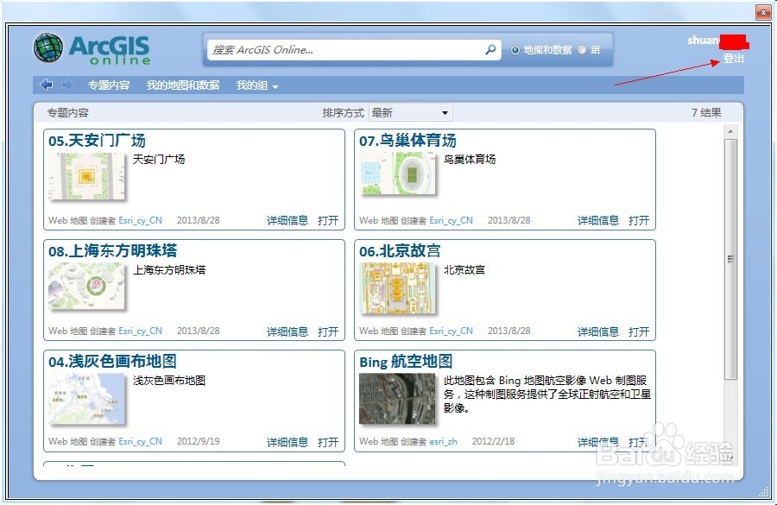
Task: Click the 鸟巢体育场 map thumbnail
Action: pos(397,174)
